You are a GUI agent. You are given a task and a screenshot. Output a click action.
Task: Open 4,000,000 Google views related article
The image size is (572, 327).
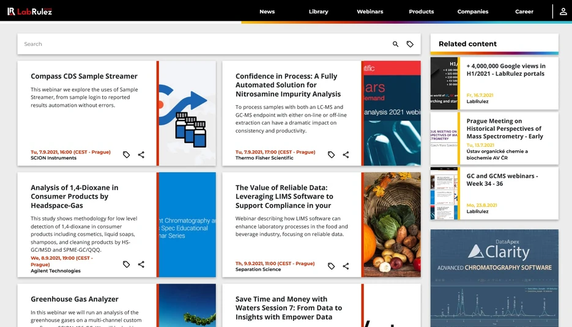click(506, 70)
